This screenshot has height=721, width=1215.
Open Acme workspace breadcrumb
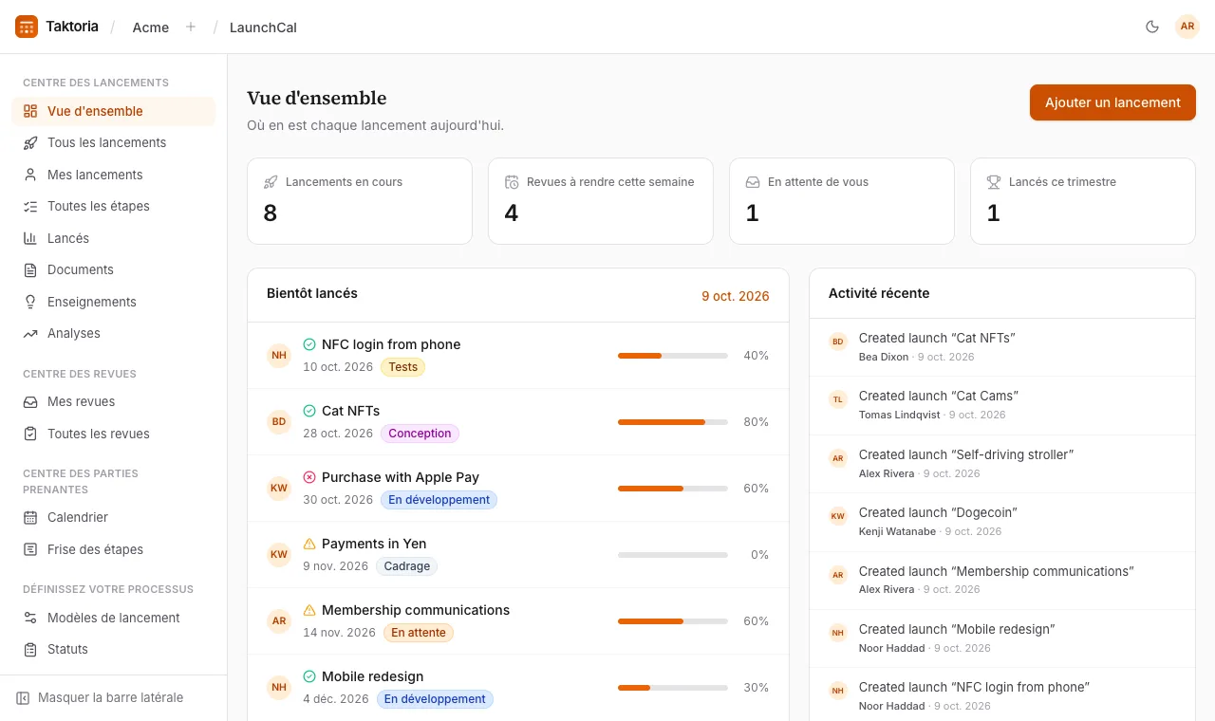151,28
